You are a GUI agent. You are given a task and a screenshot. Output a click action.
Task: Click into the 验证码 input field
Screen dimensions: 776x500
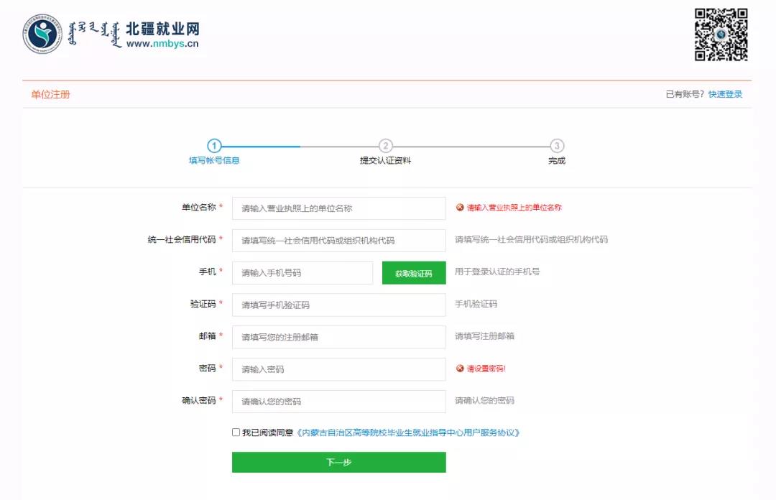pyautogui.click(x=338, y=305)
